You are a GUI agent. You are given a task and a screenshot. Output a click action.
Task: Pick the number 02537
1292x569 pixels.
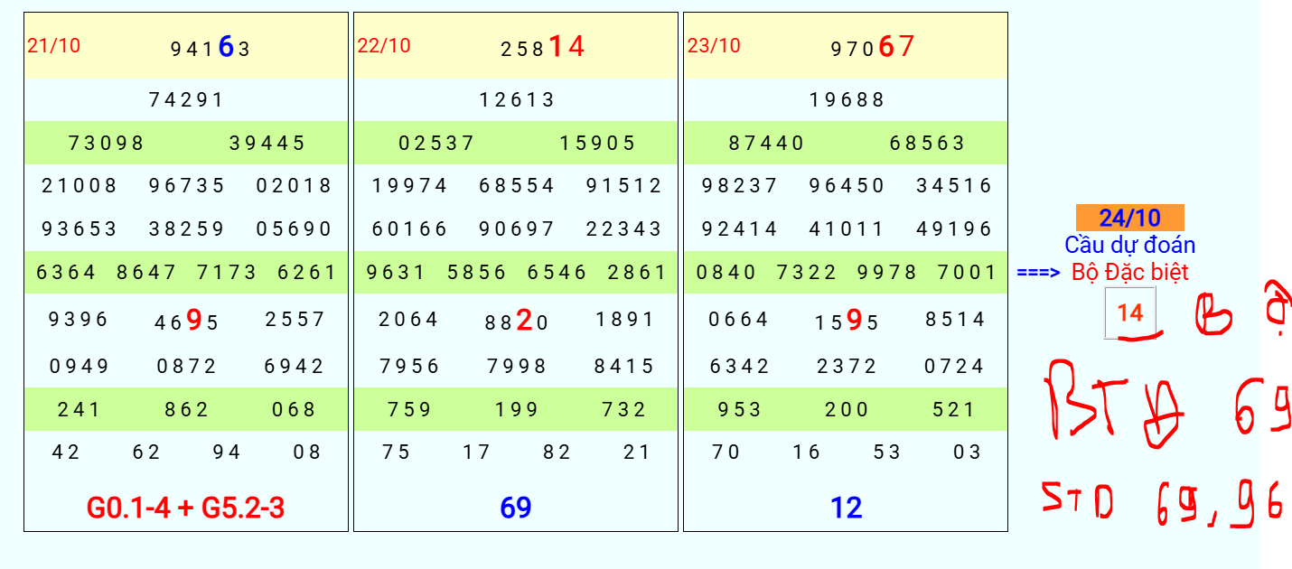(x=436, y=143)
